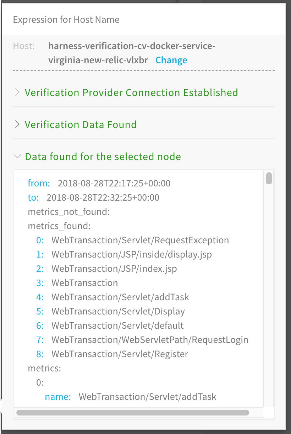Image resolution: width=291 pixels, height=434 pixels.
Task: Click the Expression for Host Name header
Action: point(66,20)
